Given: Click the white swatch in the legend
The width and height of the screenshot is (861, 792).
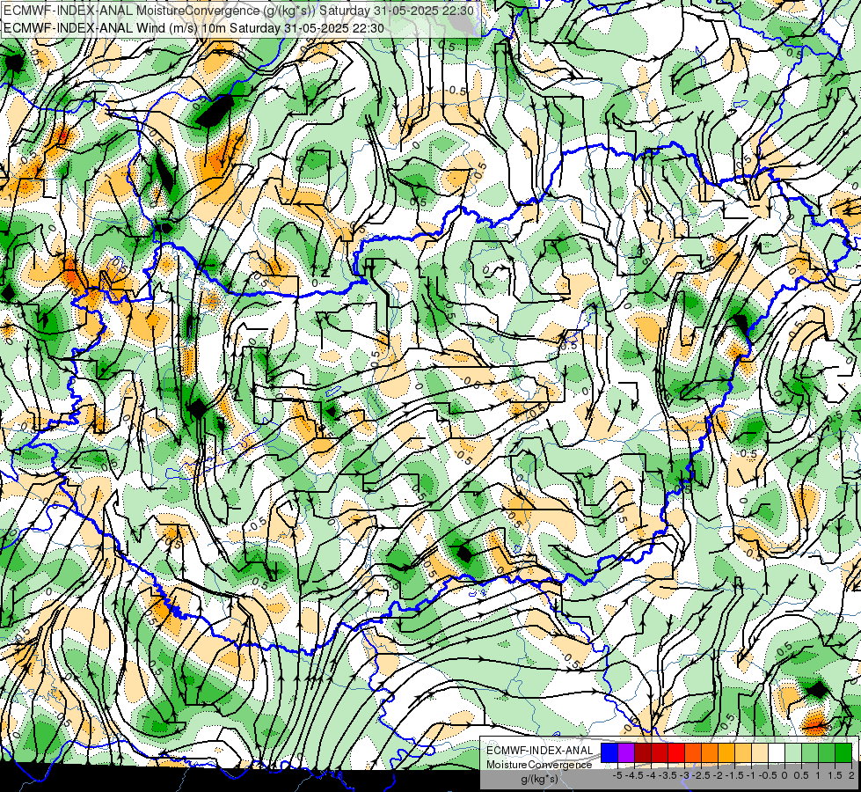Looking at the screenshot, I should tap(777, 752).
